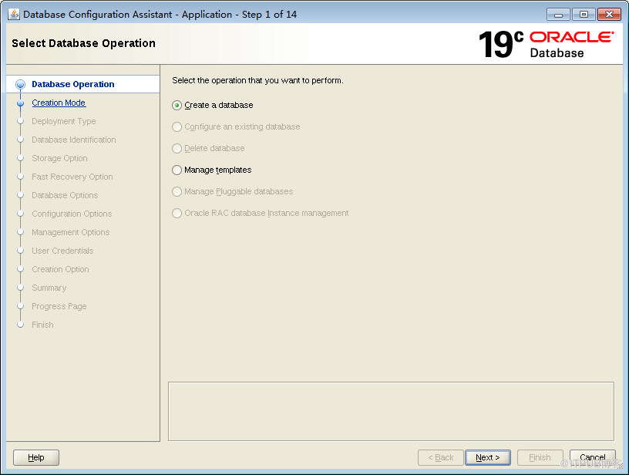The width and height of the screenshot is (629, 475).
Task: Click the Database Identification step
Action: [74, 140]
